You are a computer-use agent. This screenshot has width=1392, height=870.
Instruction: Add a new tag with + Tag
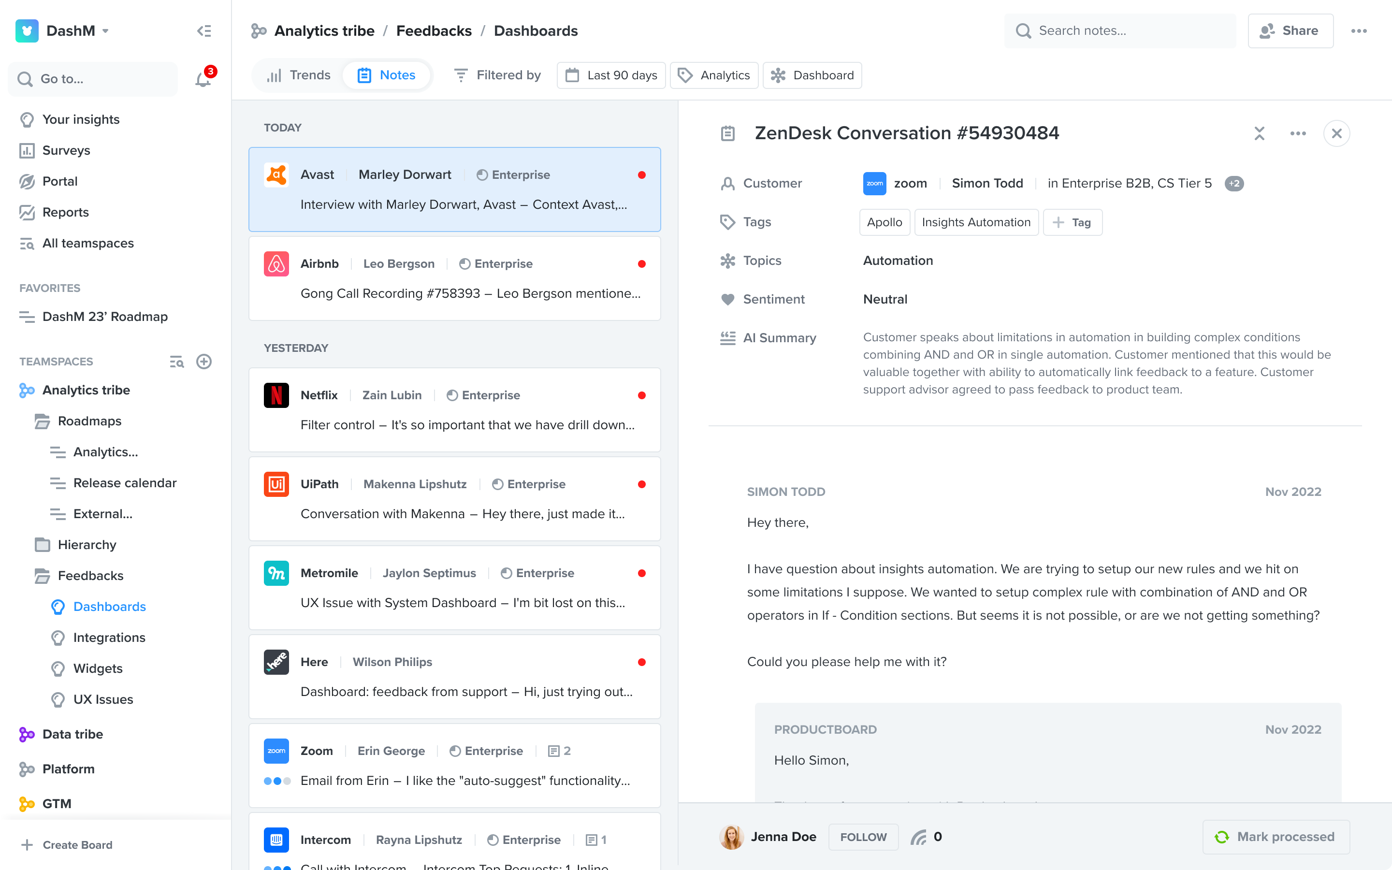click(x=1072, y=222)
